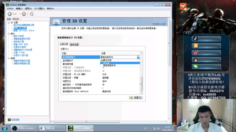Click the 系统信息 link

click(x=15, y=120)
